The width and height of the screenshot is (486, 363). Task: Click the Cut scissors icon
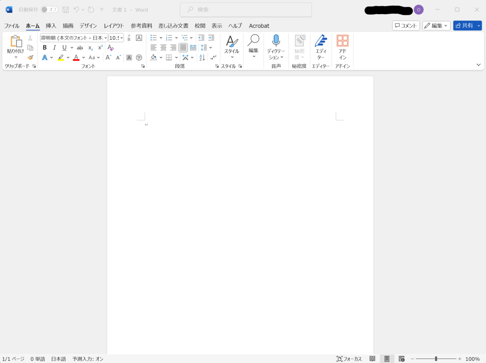click(x=30, y=38)
